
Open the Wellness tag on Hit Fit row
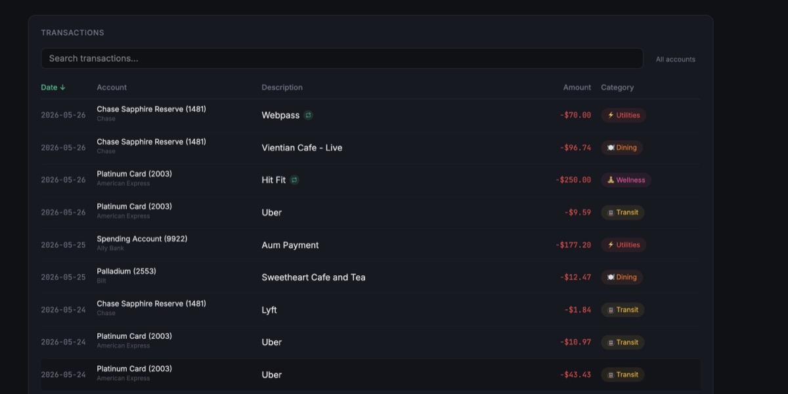[x=626, y=180]
